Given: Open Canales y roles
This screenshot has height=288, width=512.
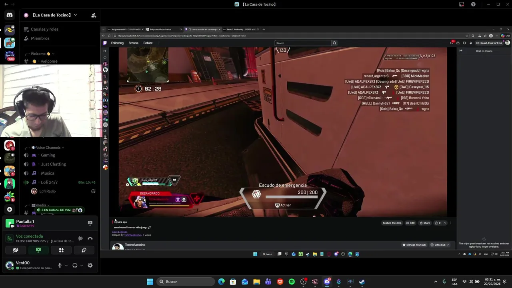Looking at the screenshot, I should (x=44, y=29).
